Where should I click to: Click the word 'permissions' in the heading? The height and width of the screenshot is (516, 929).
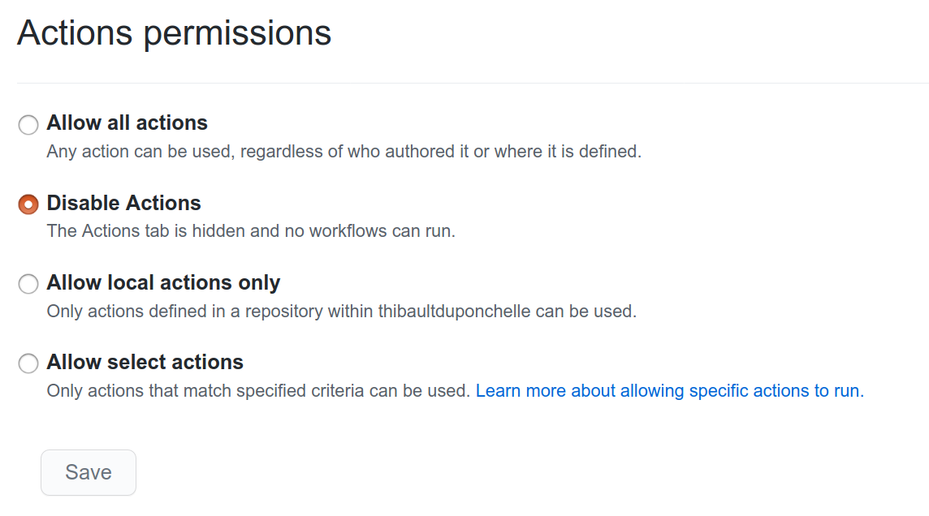click(237, 34)
